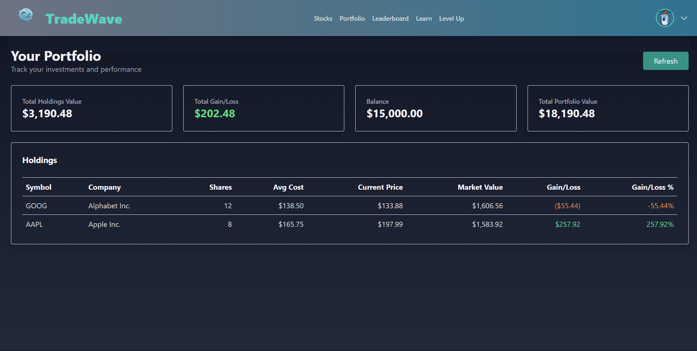Click the Total Gain/Loss amount
The width and height of the screenshot is (697, 351).
click(x=215, y=113)
